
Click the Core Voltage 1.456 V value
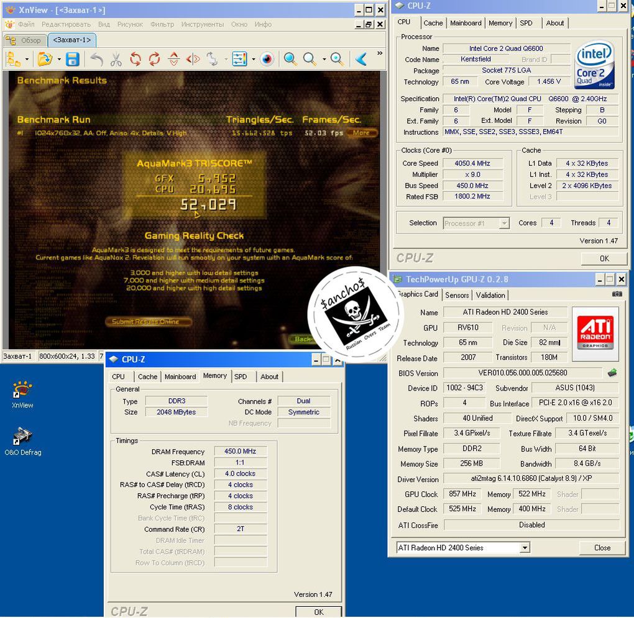[x=549, y=81]
